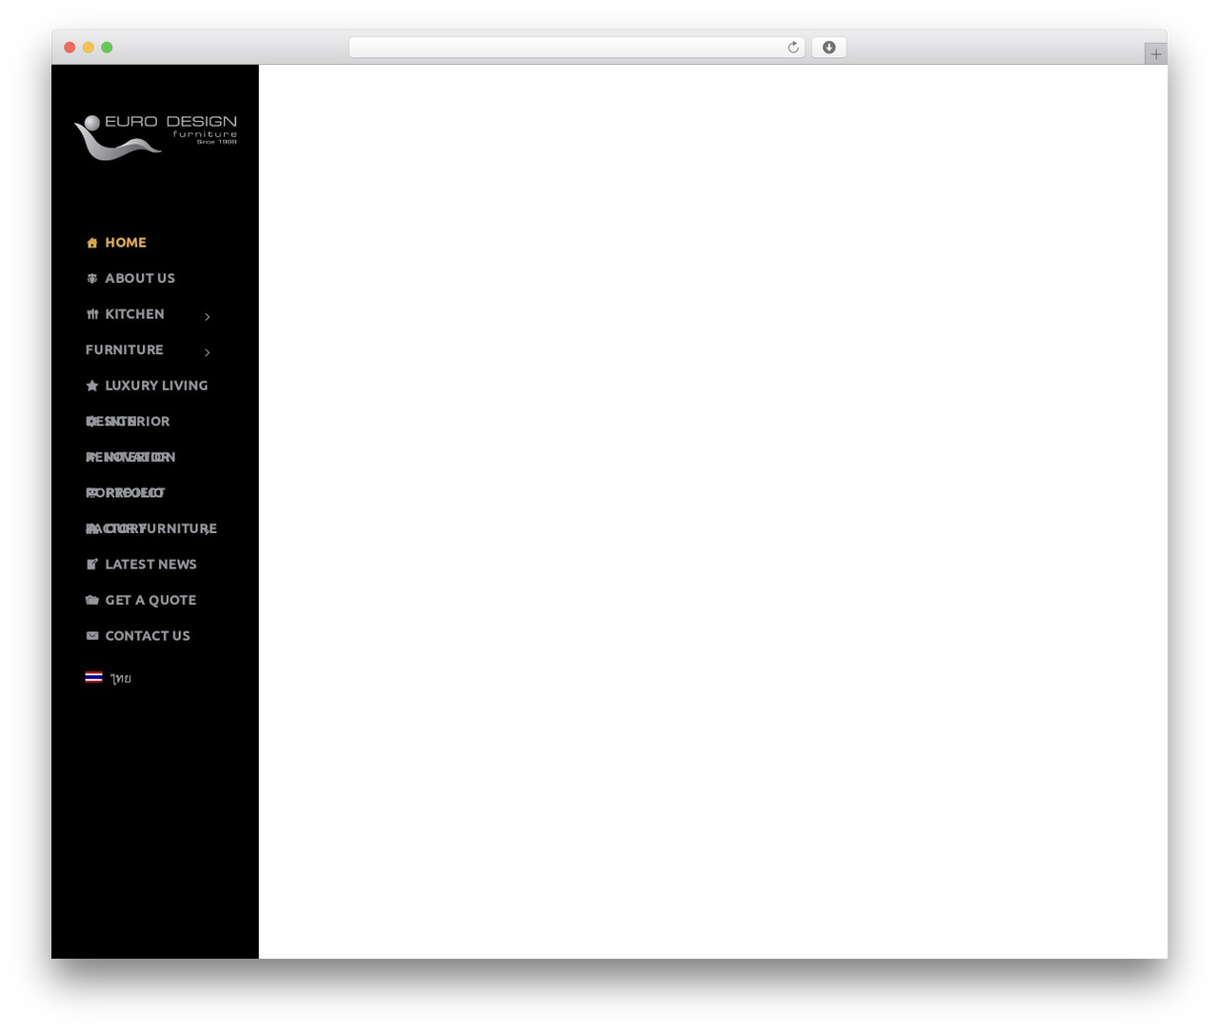This screenshot has height=1032, width=1219.
Task: Open browser downloads arrow button
Action: pyautogui.click(x=829, y=48)
